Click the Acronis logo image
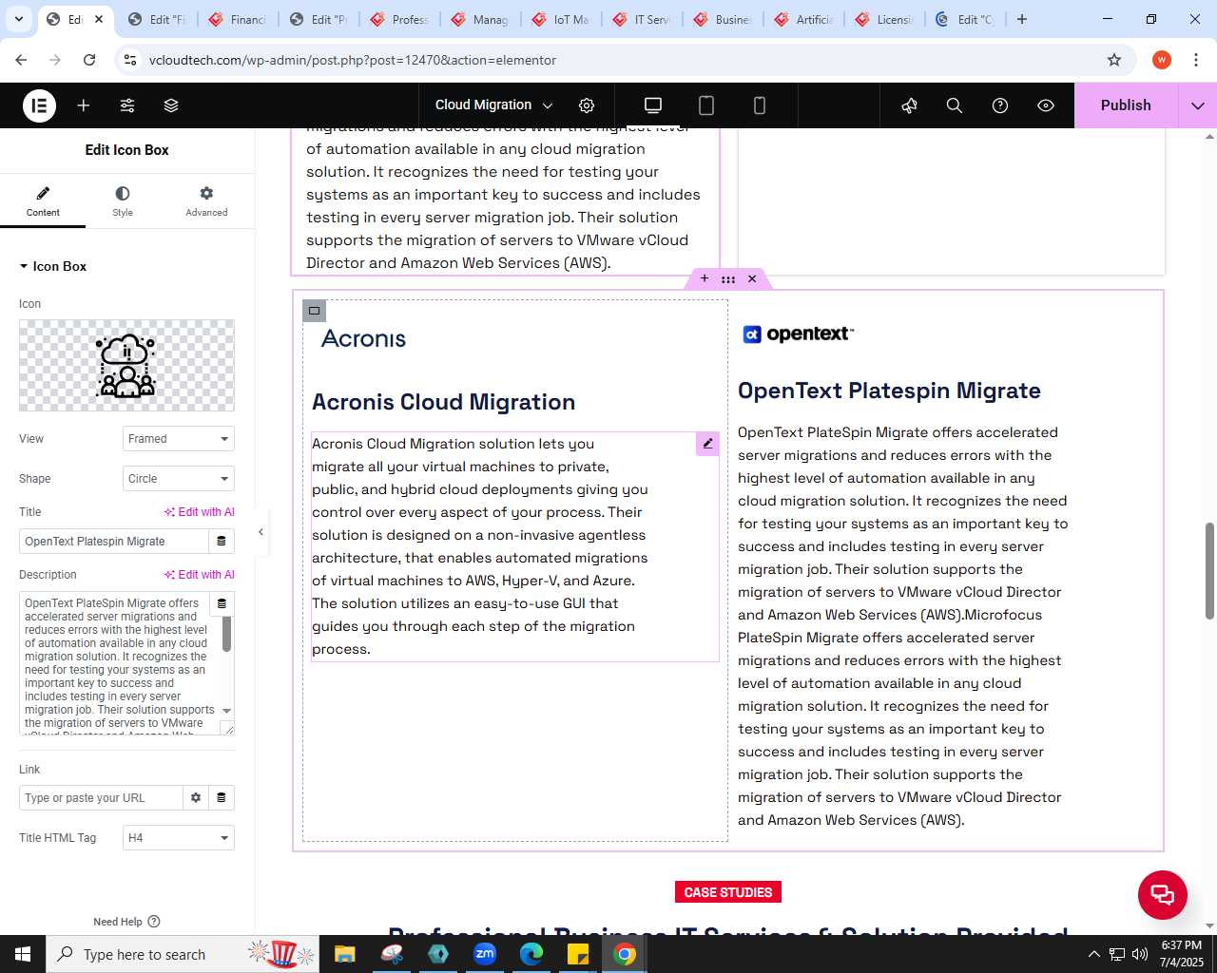Screen dimensions: 1217x973 pyautogui.click(x=364, y=338)
